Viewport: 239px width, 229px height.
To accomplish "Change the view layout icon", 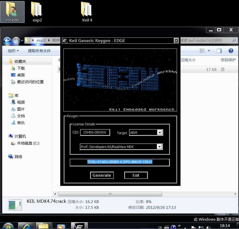I will [202, 51].
